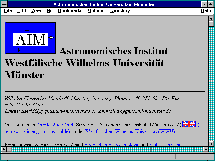Click the userid@cygnus.uni-muenster.de email address
The width and height of the screenshot is (215, 161).
click(x=56, y=111)
